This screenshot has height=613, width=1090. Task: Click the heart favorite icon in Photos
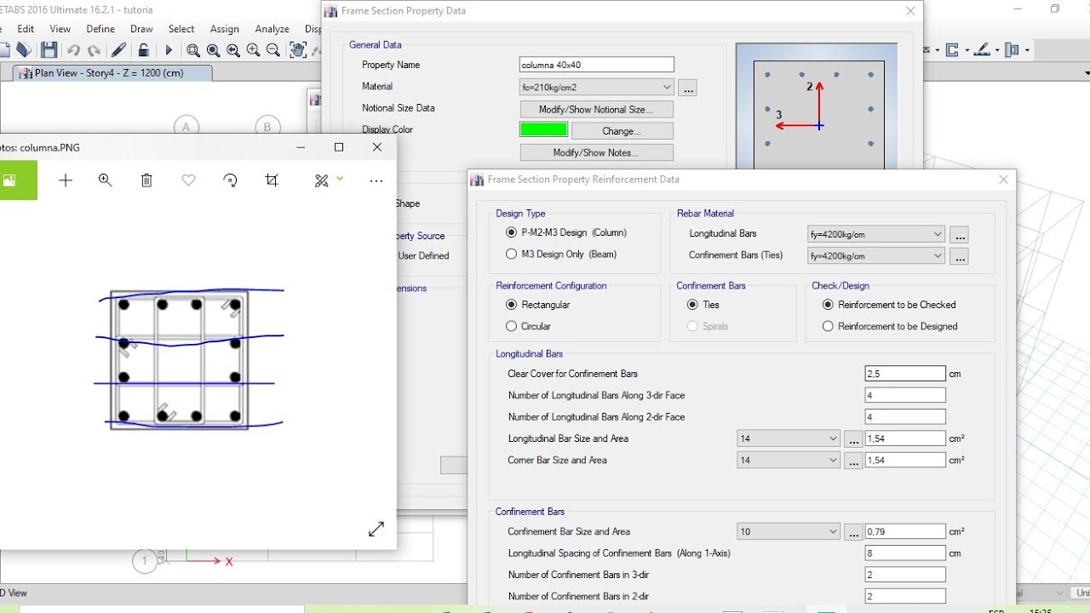click(189, 180)
